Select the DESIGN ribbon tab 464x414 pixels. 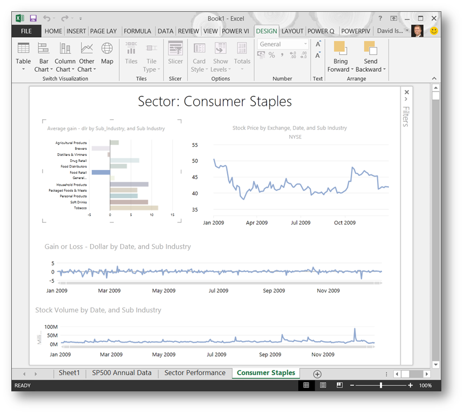267,31
